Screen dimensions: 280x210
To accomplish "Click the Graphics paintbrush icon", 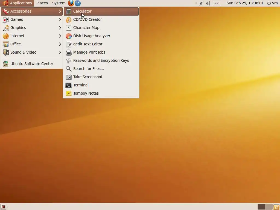I will (x=6, y=28).
